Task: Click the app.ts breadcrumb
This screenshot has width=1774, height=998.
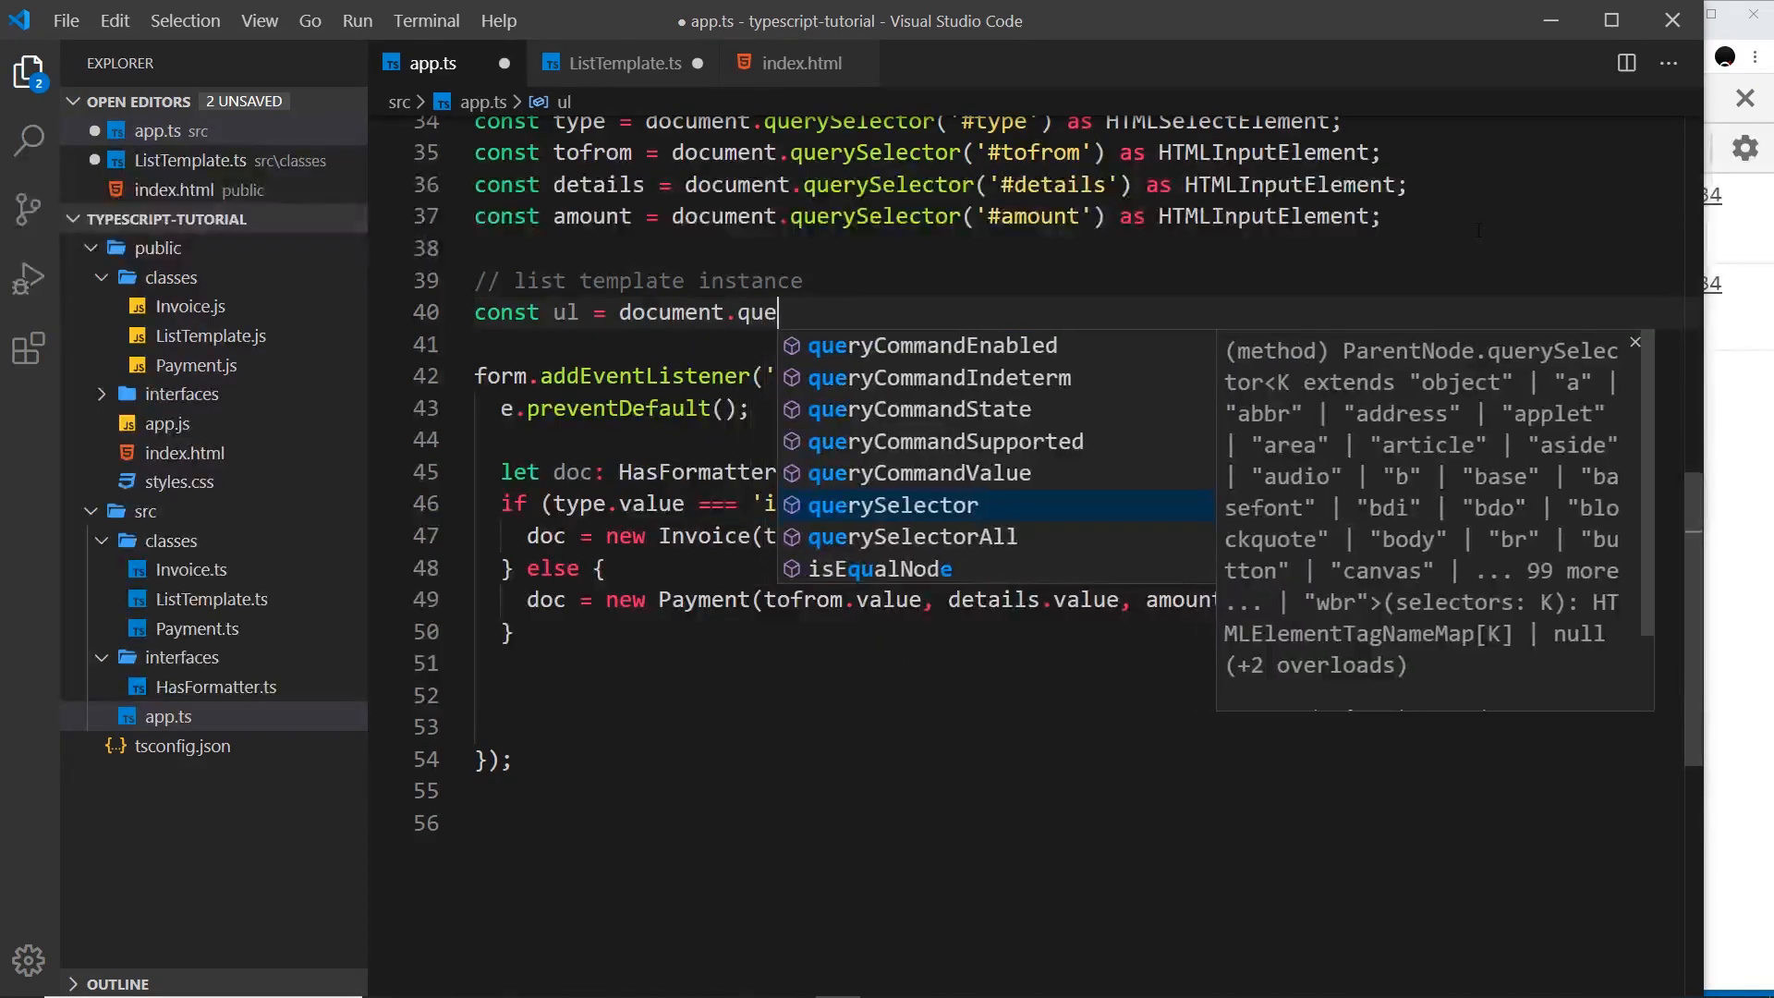Action: pos(482,102)
